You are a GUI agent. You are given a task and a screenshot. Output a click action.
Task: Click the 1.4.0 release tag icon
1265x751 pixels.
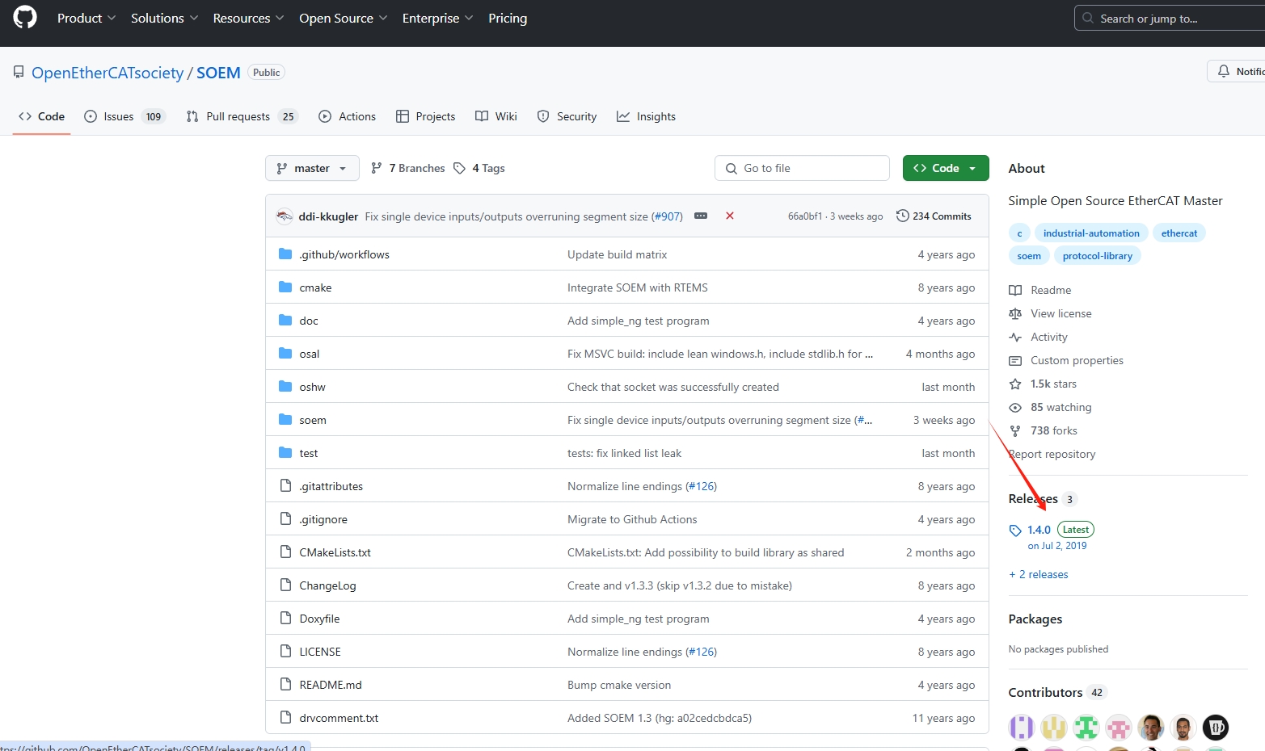coord(1015,531)
